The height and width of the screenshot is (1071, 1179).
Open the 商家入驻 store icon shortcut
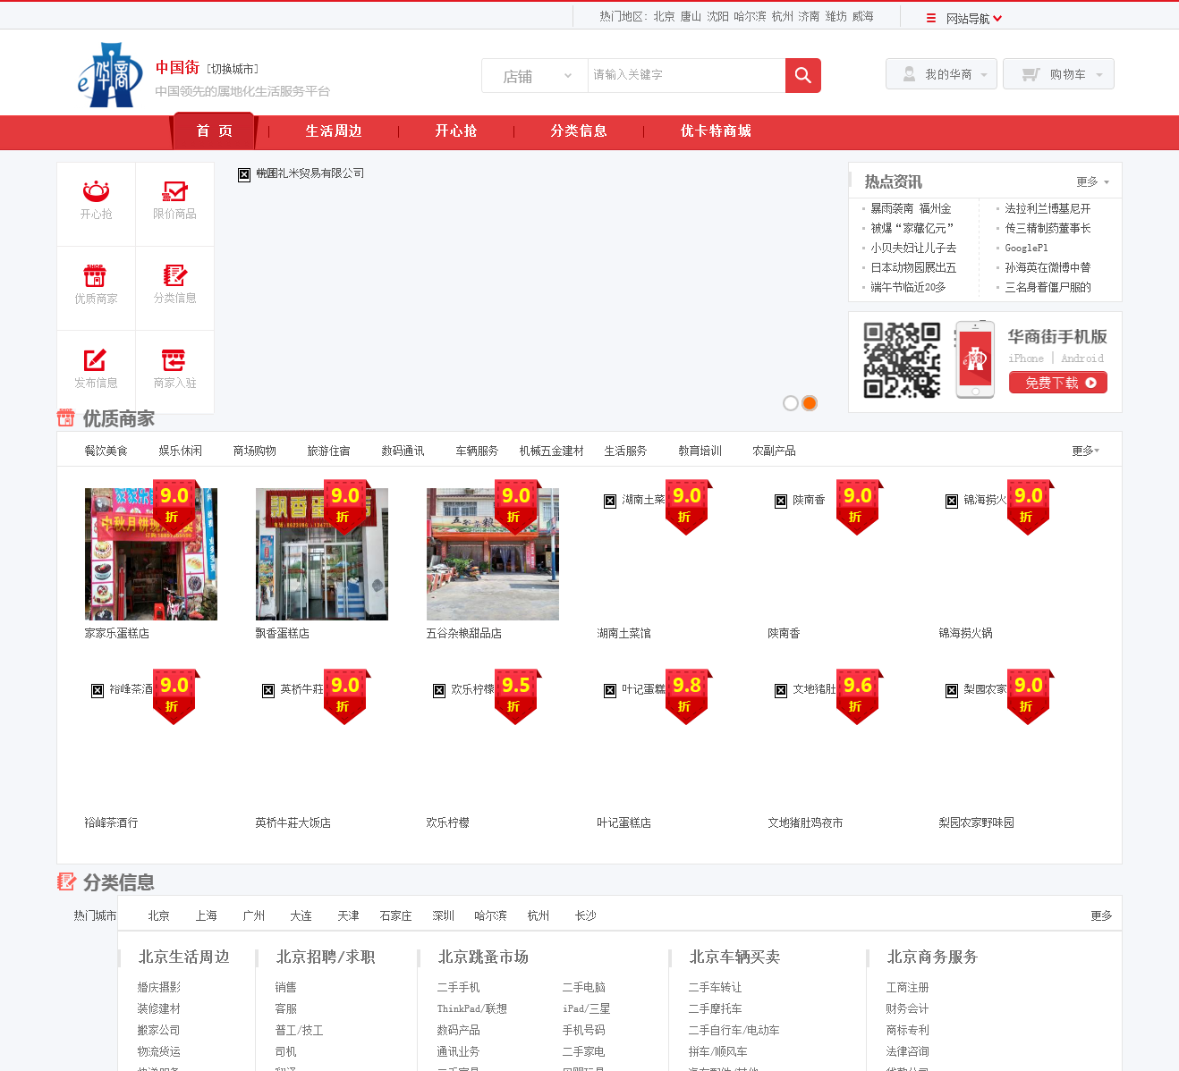[x=174, y=359]
